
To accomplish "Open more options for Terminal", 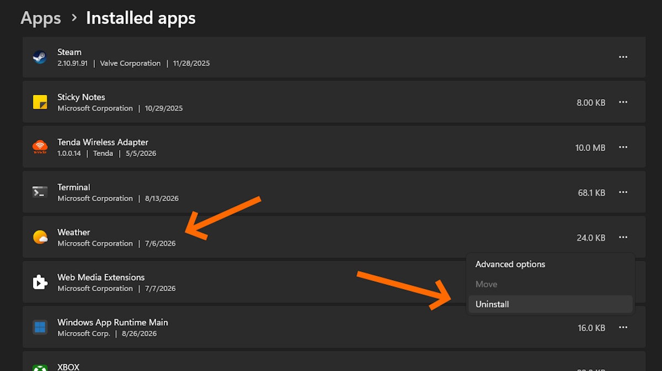I will [623, 192].
